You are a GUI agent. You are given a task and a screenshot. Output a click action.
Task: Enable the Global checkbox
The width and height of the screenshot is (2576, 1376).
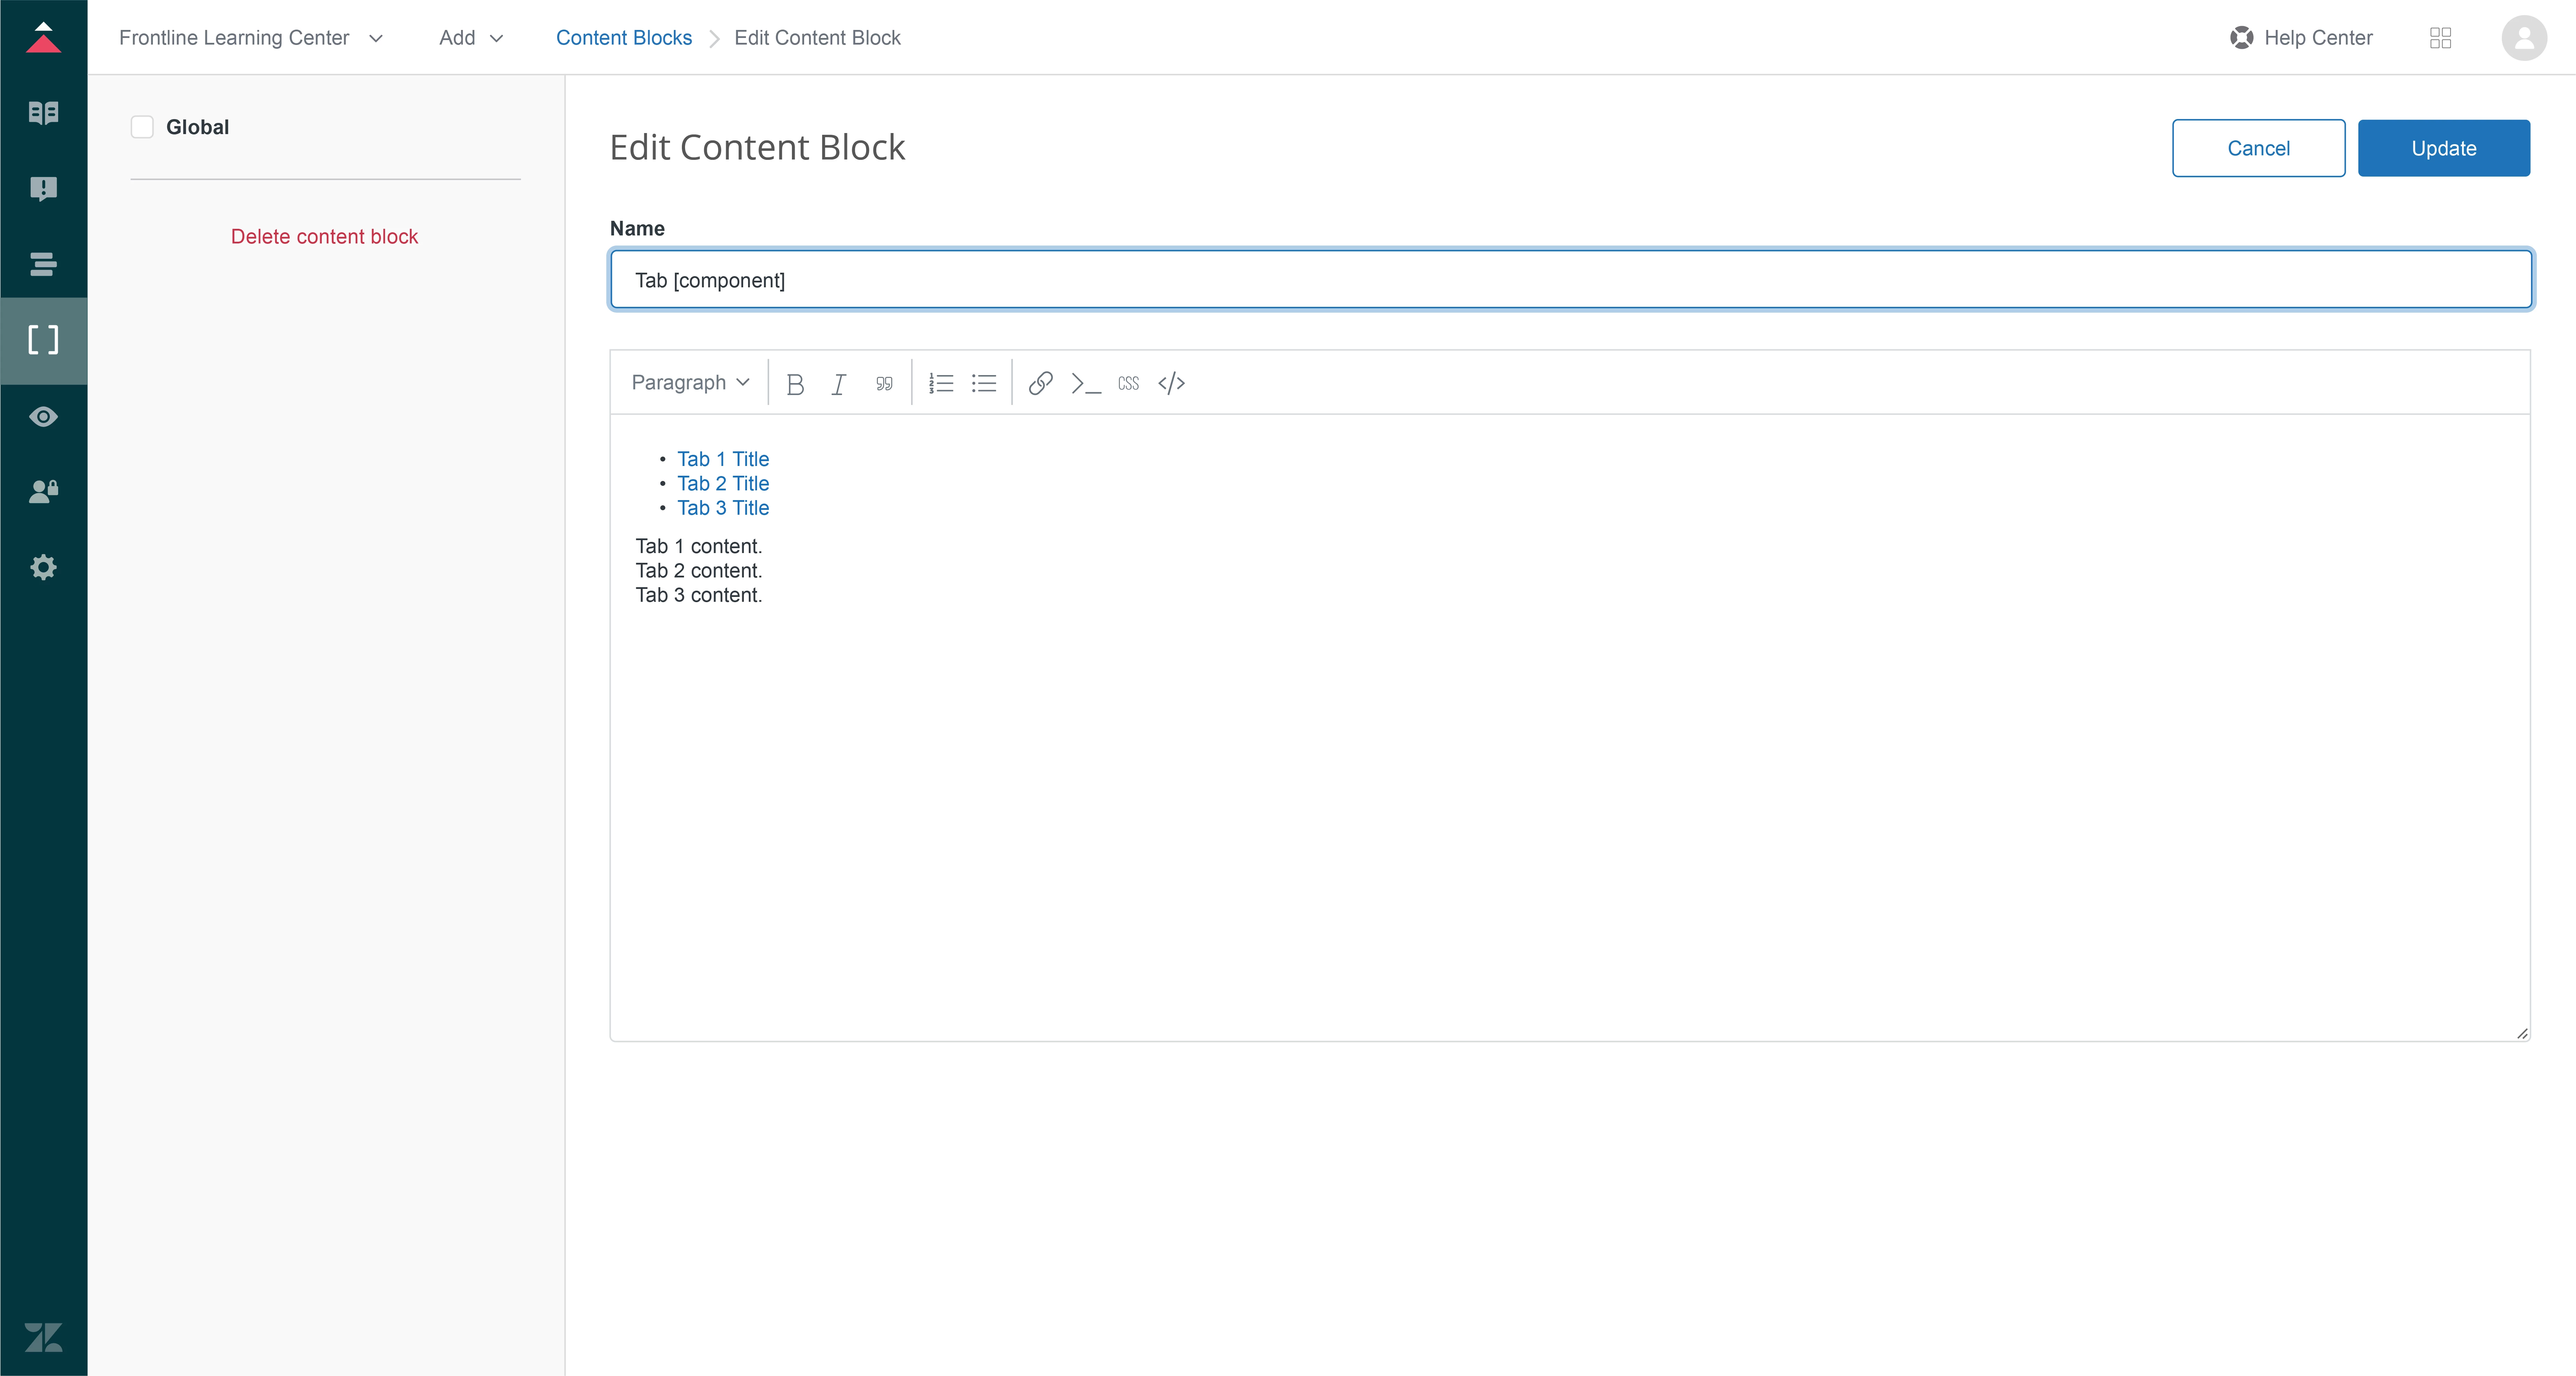tap(142, 127)
